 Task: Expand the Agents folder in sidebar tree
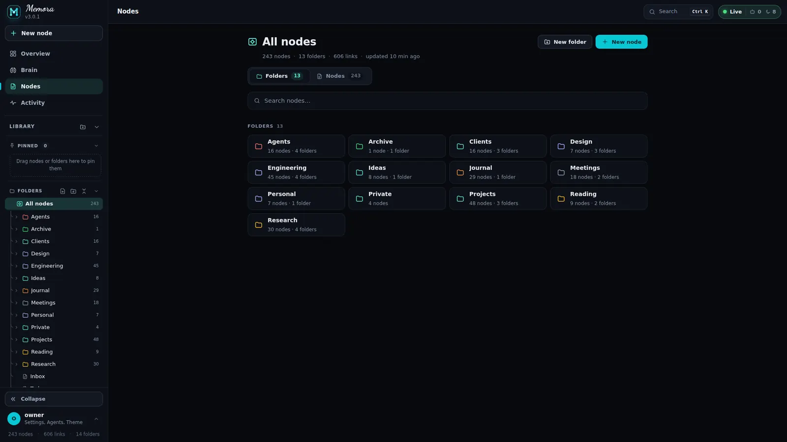point(17,217)
